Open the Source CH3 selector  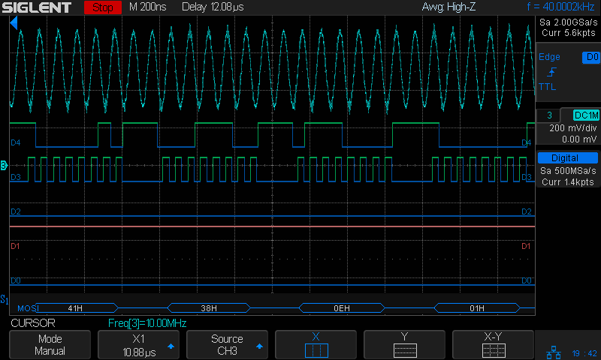pos(227,345)
